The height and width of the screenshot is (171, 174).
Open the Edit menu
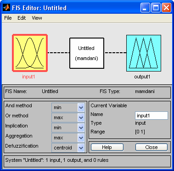click(x=22, y=18)
